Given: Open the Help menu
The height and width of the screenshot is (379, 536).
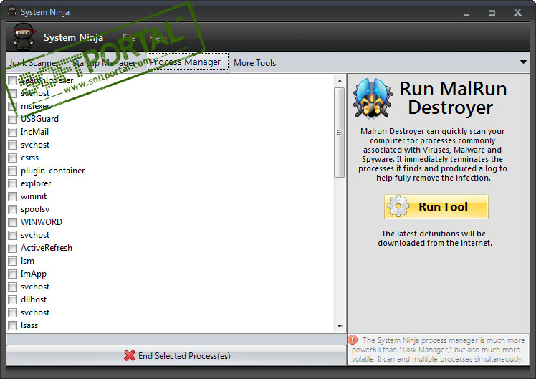Looking at the screenshot, I should 158,37.
